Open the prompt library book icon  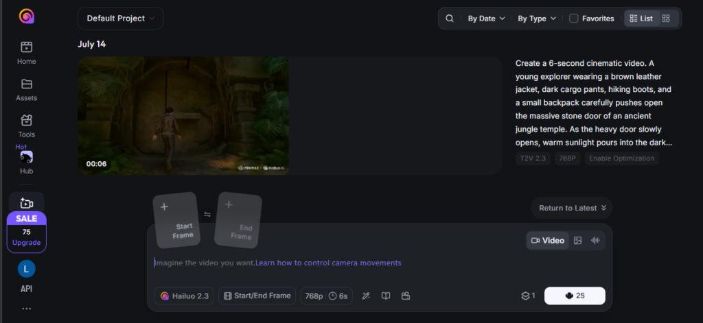point(386,296)
